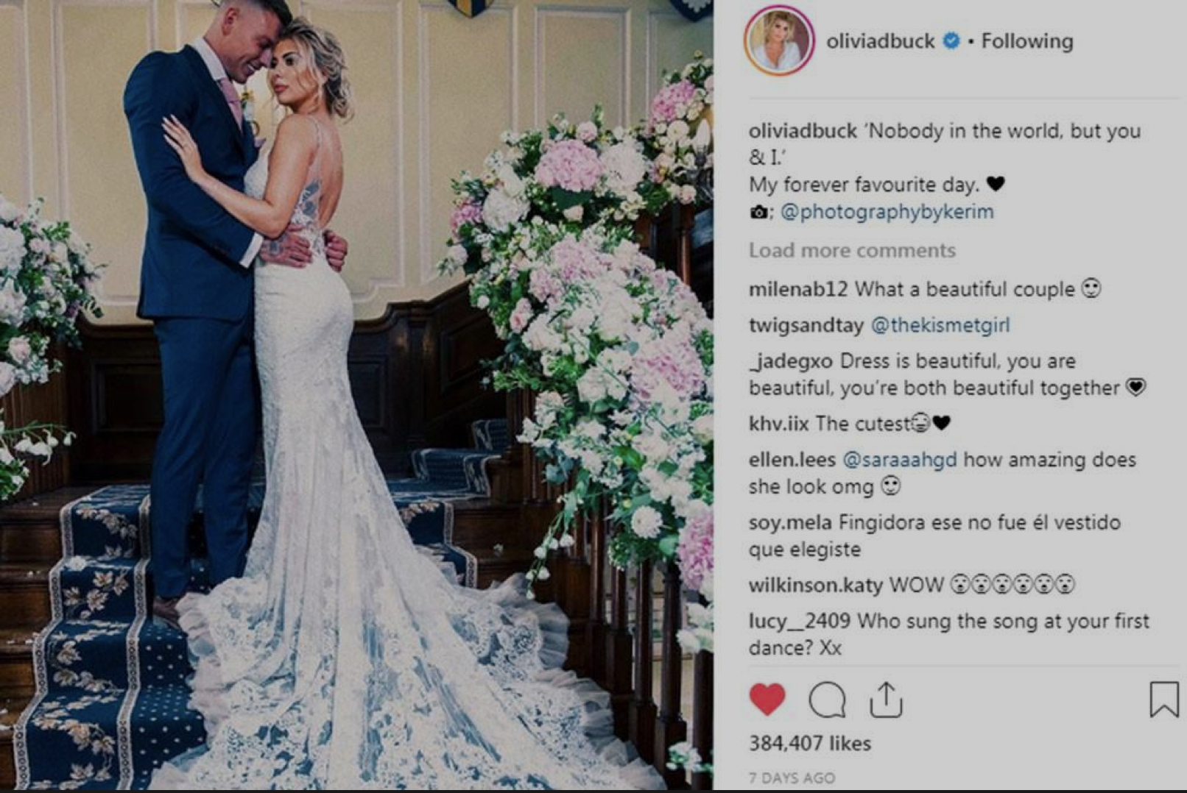Open soy.mela commenter profile
Viewport: 1187px width, 793px height.
790,522
